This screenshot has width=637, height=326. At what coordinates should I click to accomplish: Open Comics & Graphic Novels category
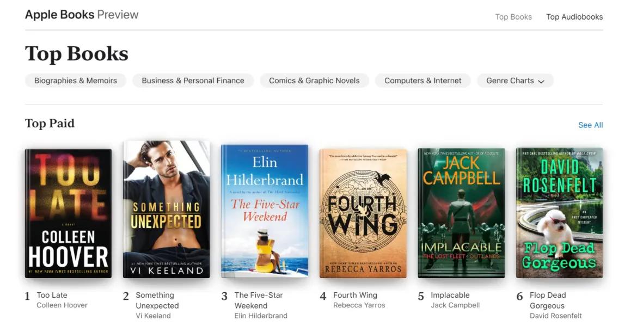click(x=314, y=81)
